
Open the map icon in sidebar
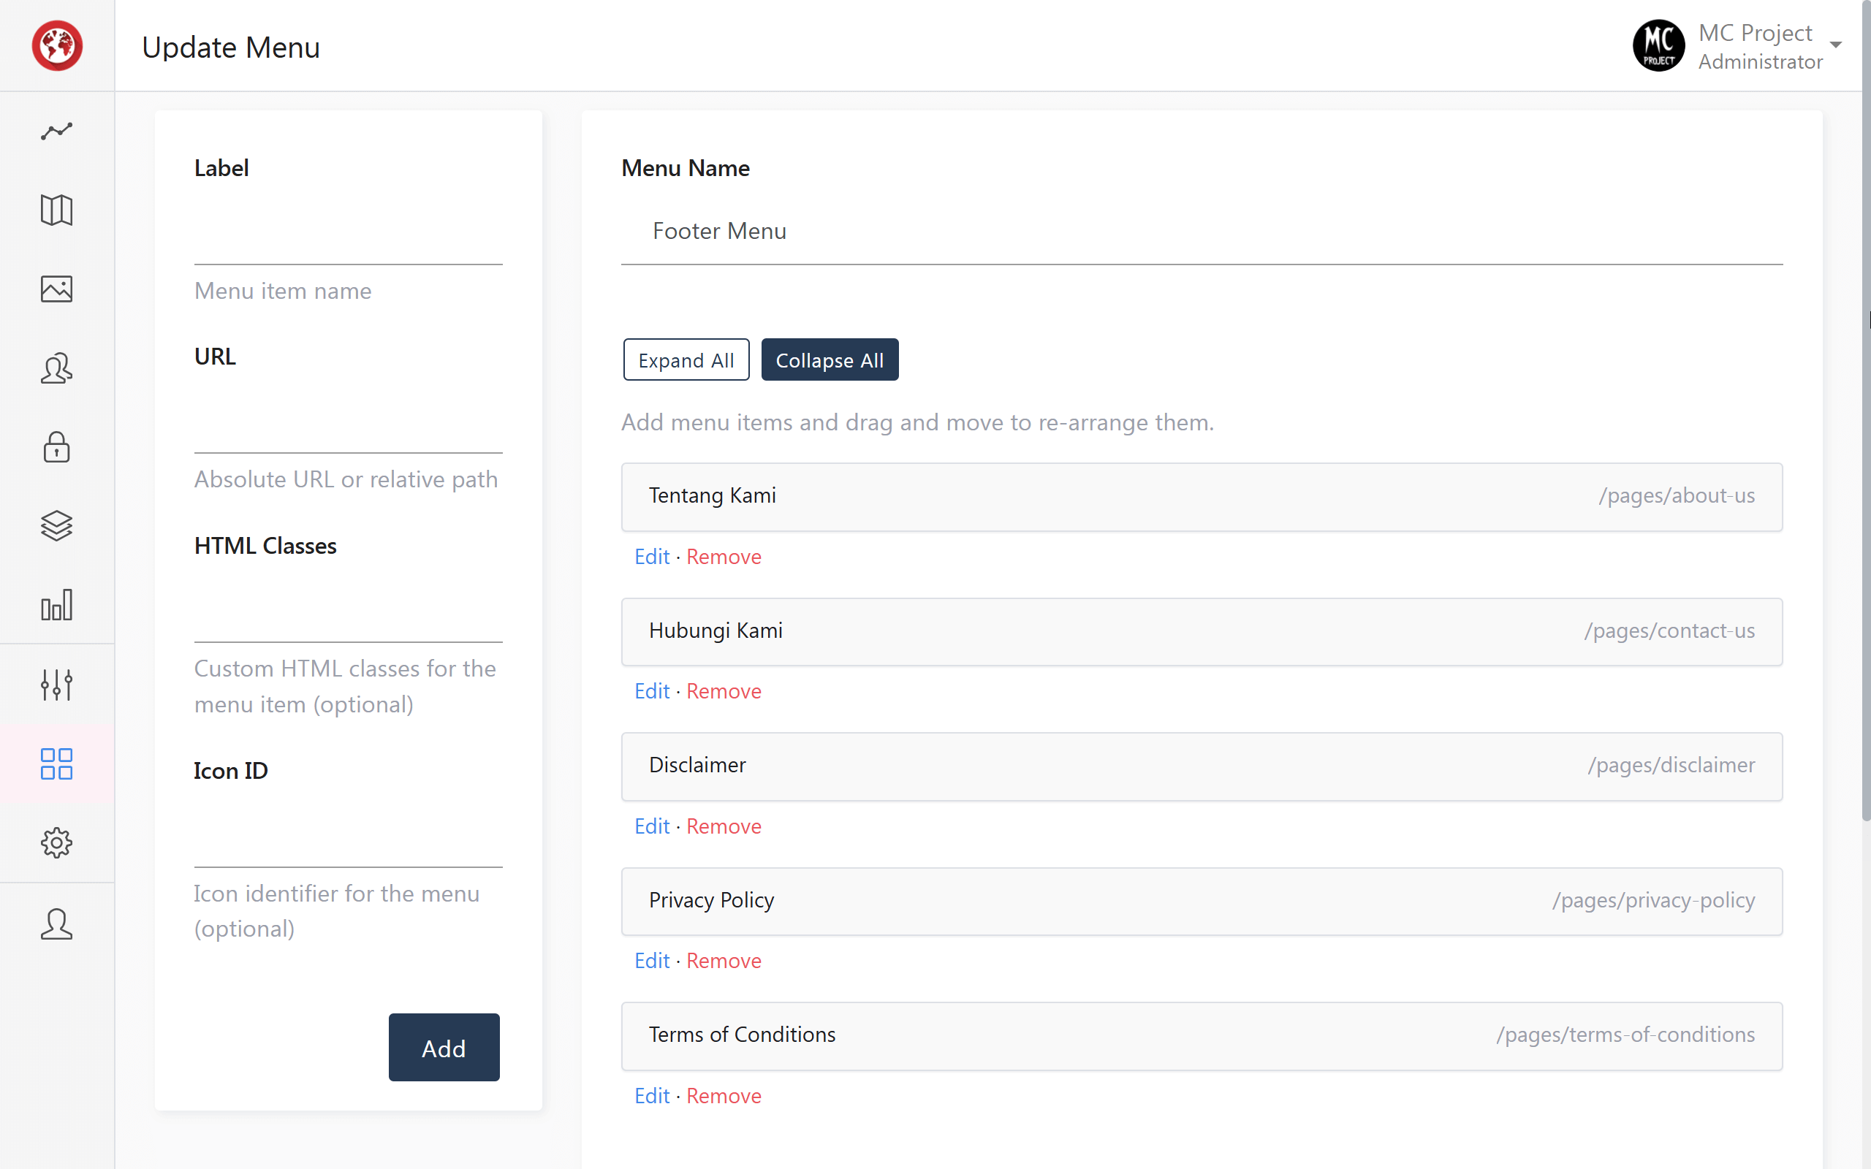click(56, 210)
